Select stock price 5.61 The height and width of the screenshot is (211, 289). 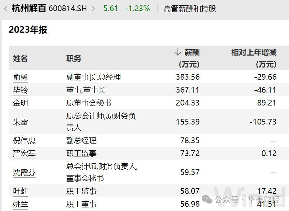[111, 9]
